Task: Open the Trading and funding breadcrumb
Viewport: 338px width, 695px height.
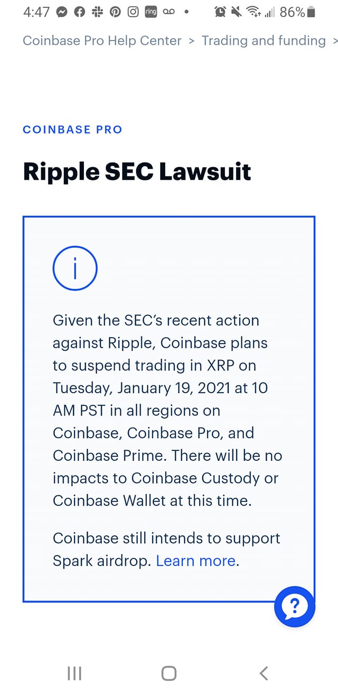Action: pyautogui.click(x=264, y=41)
